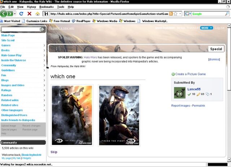Open the Bioniclepluslotr username link
Viewport: 231px width, 167px height.
(x=31, y=155)
